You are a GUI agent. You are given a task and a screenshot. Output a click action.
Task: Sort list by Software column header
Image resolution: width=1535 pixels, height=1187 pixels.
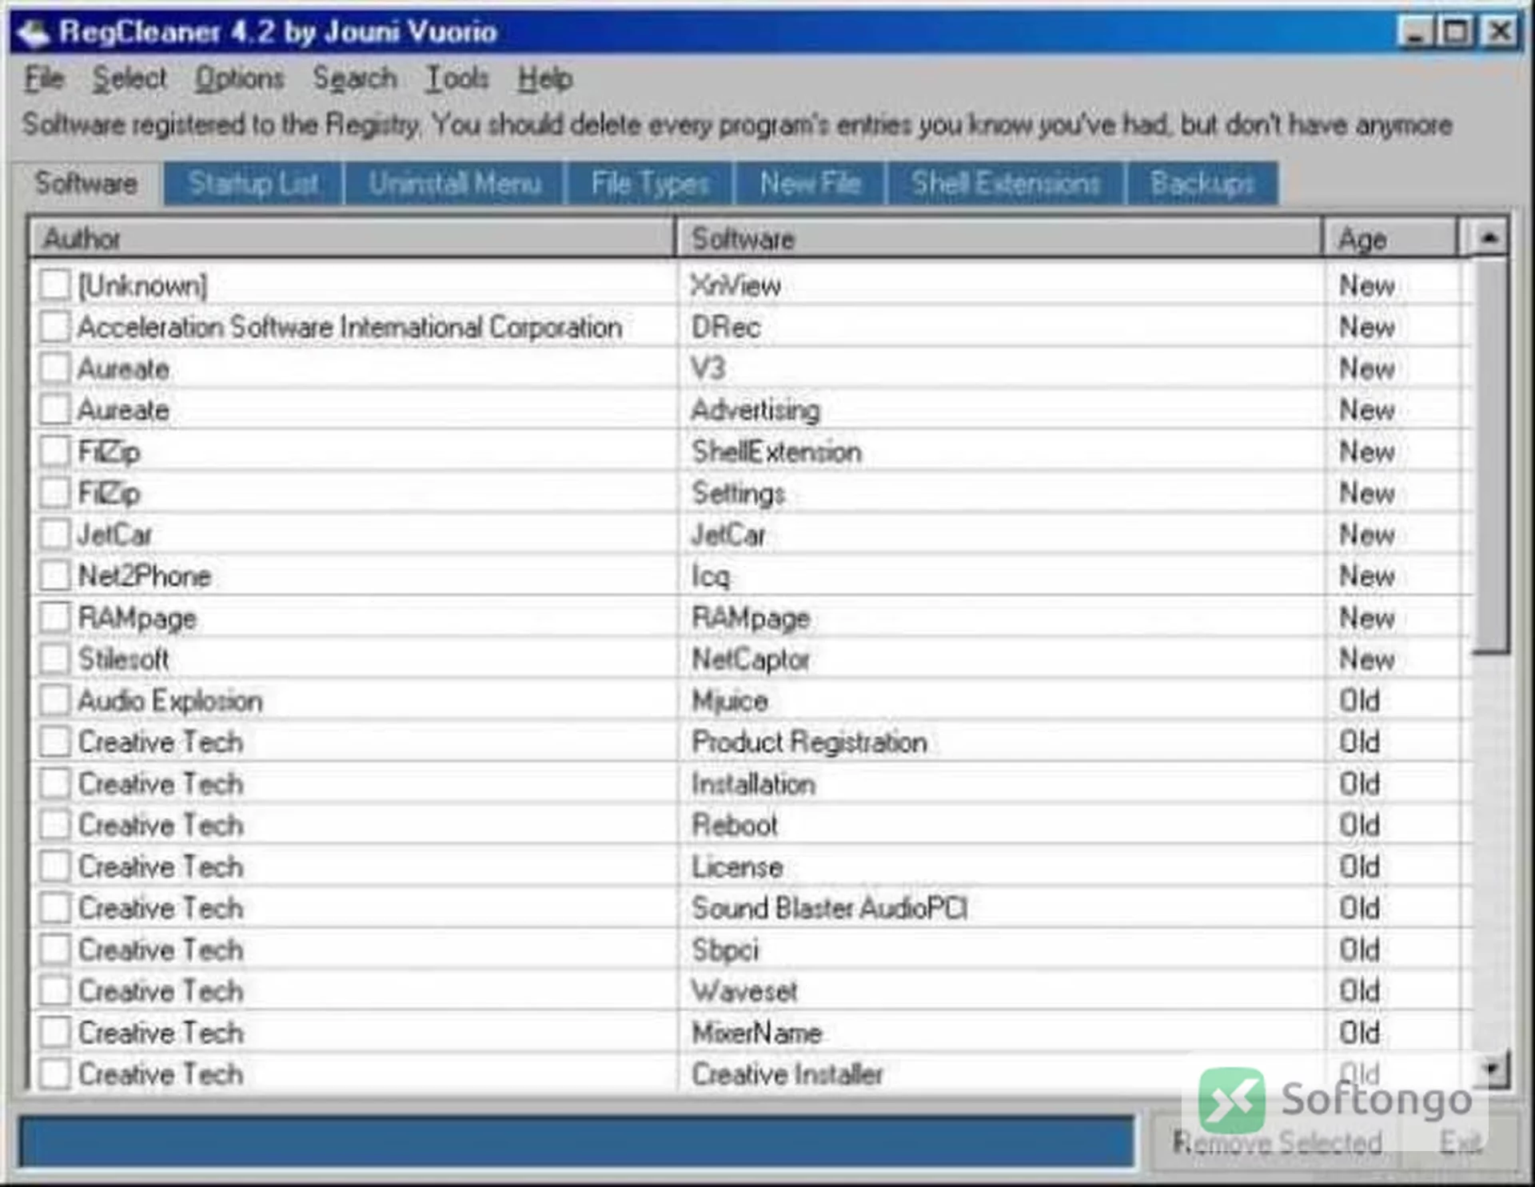coord(999,238)
